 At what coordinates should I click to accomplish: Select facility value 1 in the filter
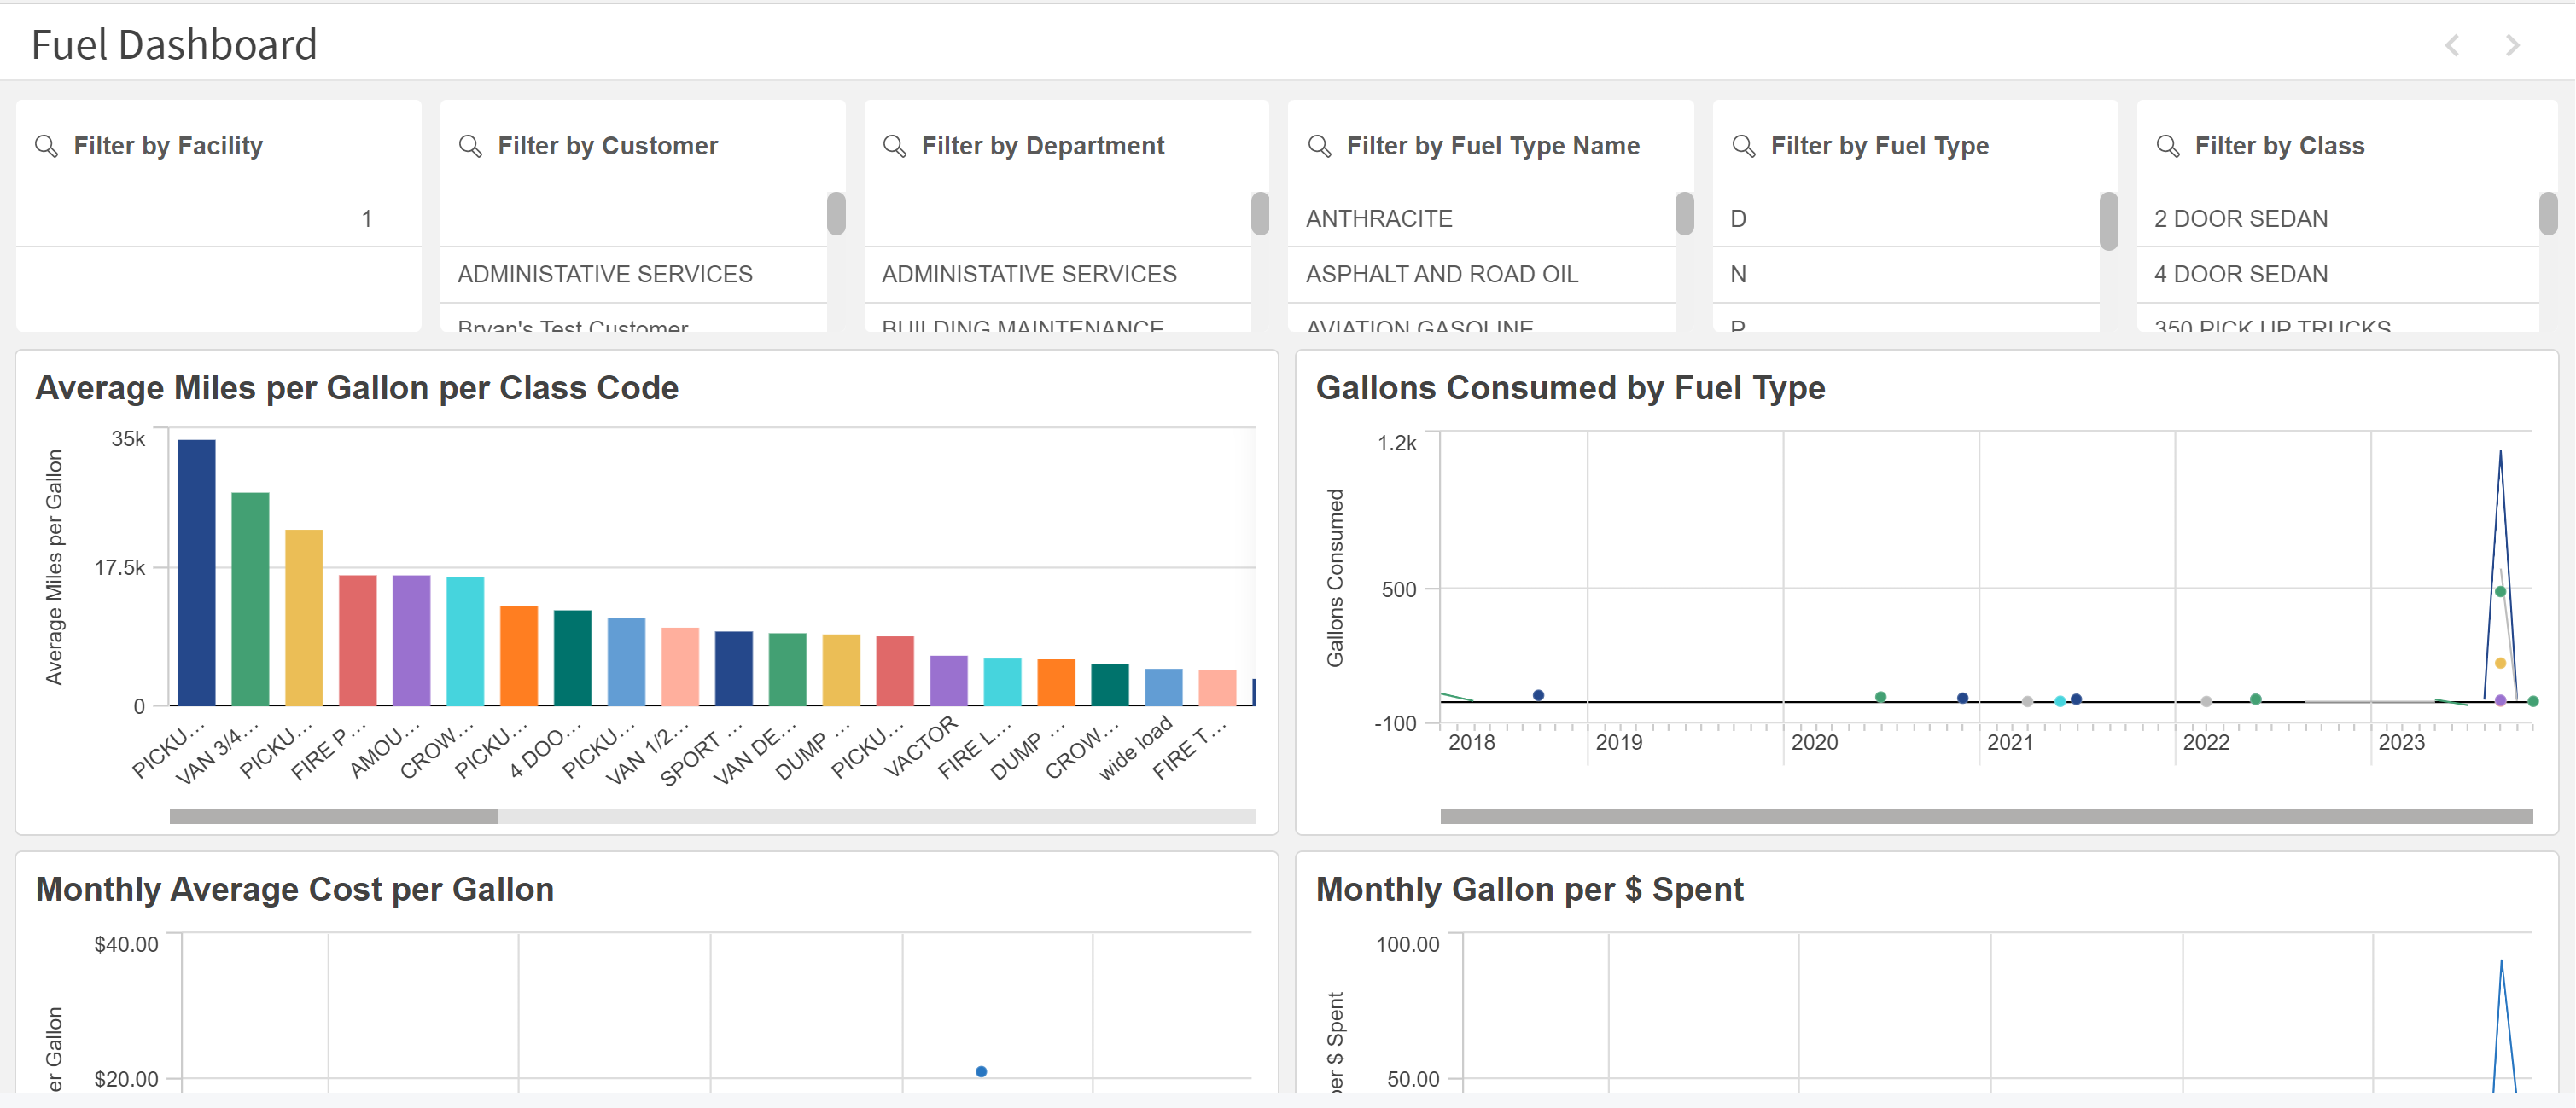[x=366, y=219]
